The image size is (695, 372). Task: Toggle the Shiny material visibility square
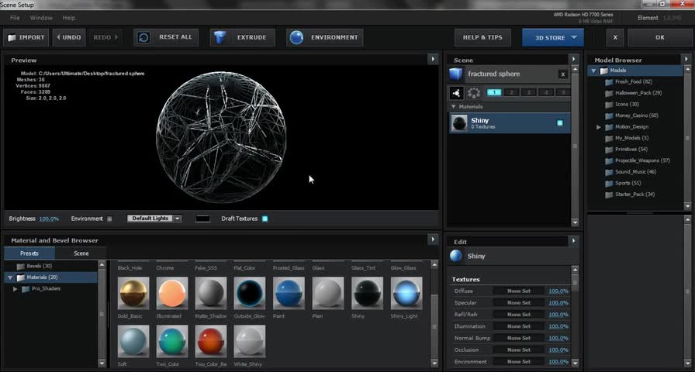coord(560,123)
